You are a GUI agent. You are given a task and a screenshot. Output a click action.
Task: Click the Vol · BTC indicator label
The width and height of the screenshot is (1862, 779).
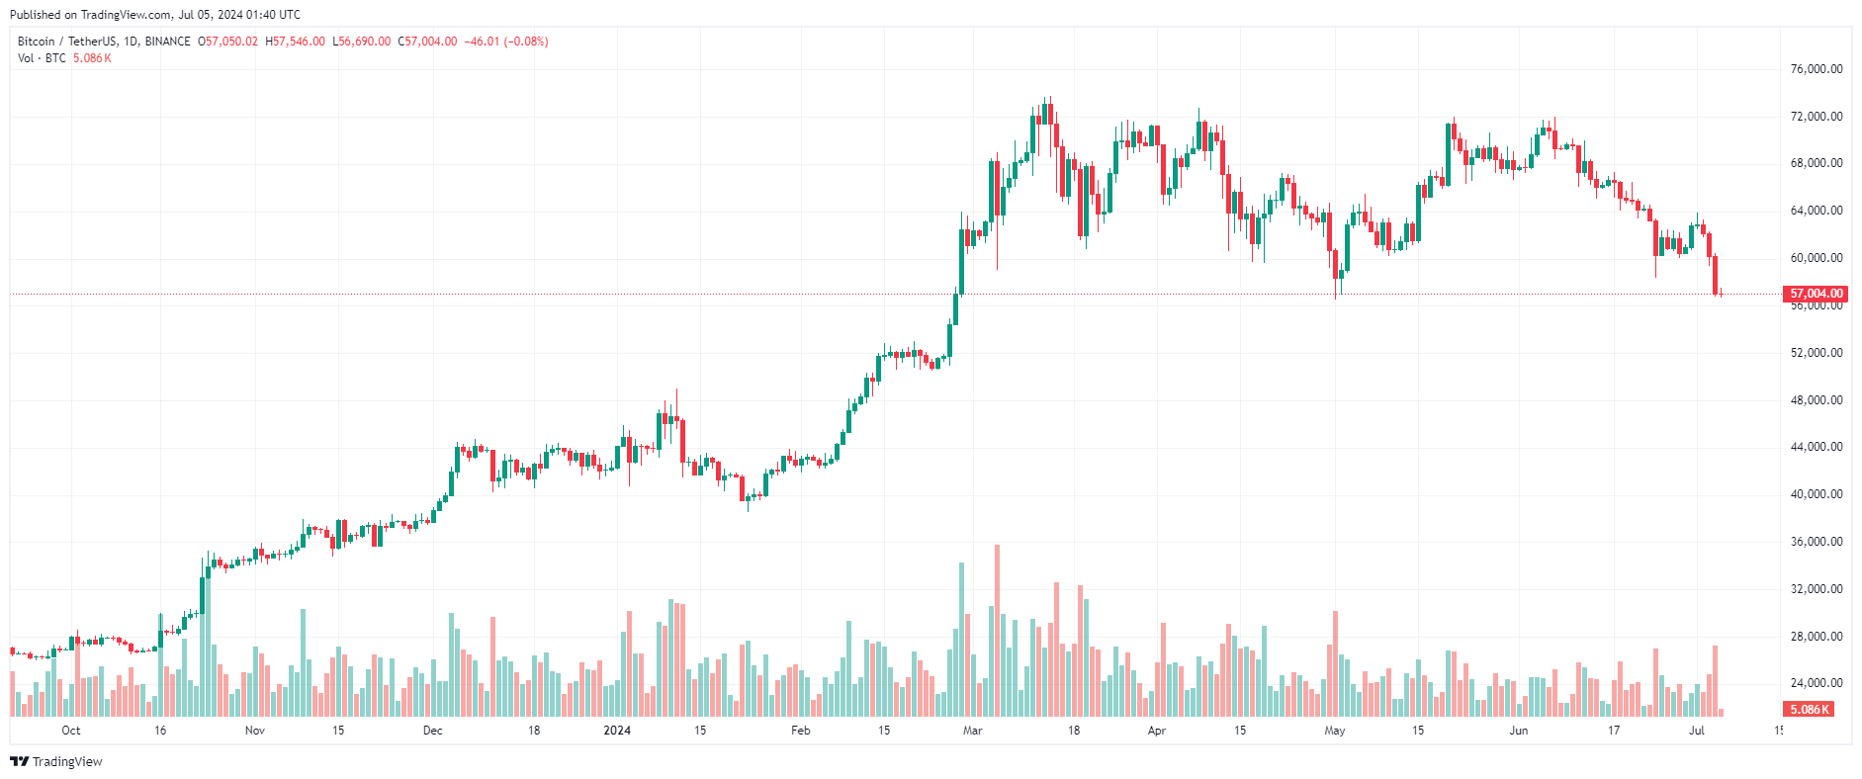42,58
